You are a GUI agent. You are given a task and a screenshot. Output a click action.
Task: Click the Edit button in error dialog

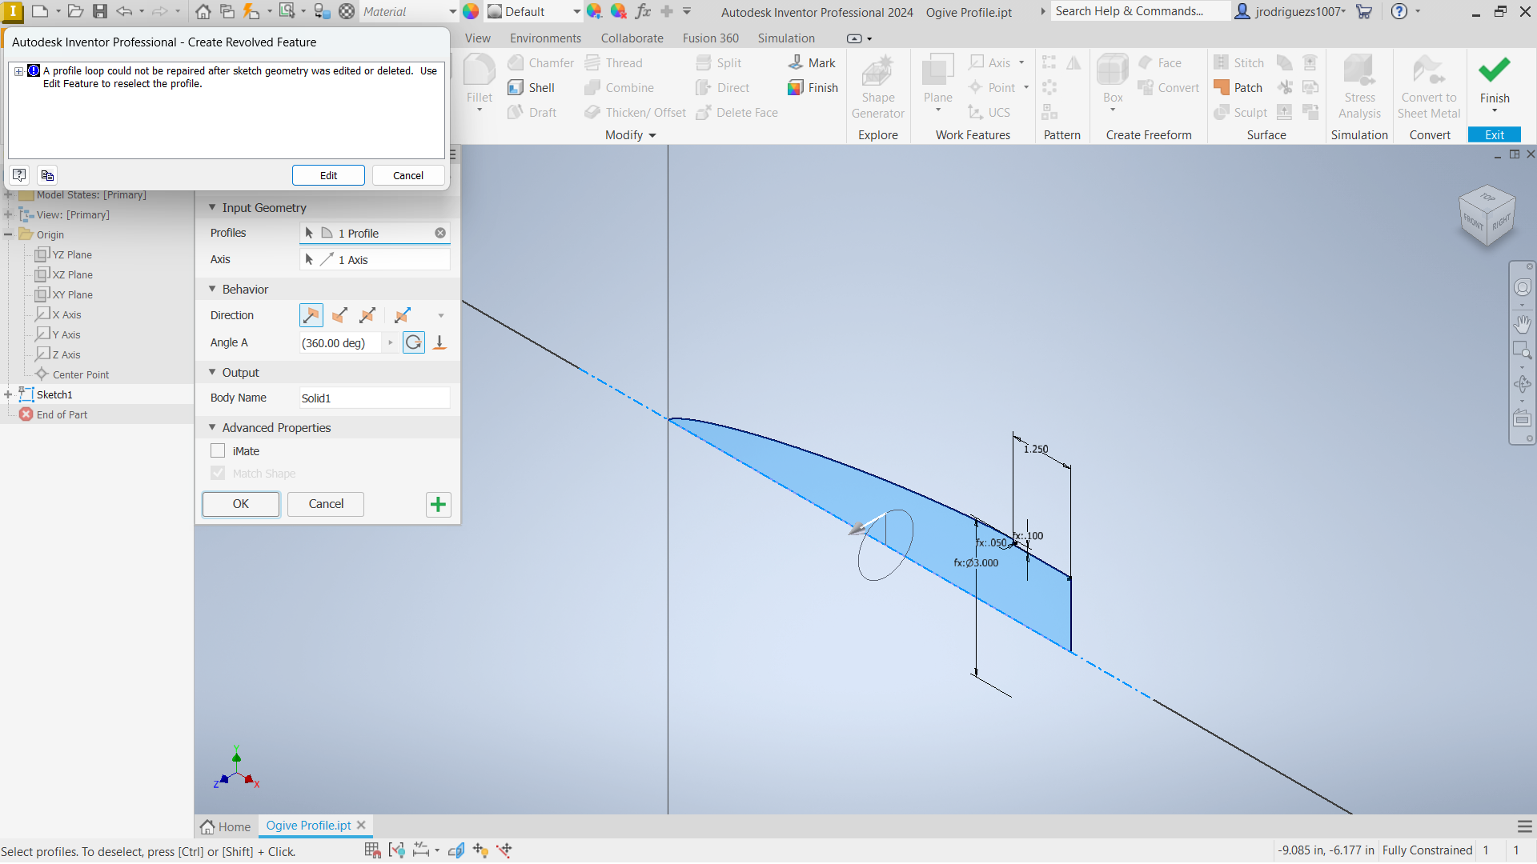[328, 175]
